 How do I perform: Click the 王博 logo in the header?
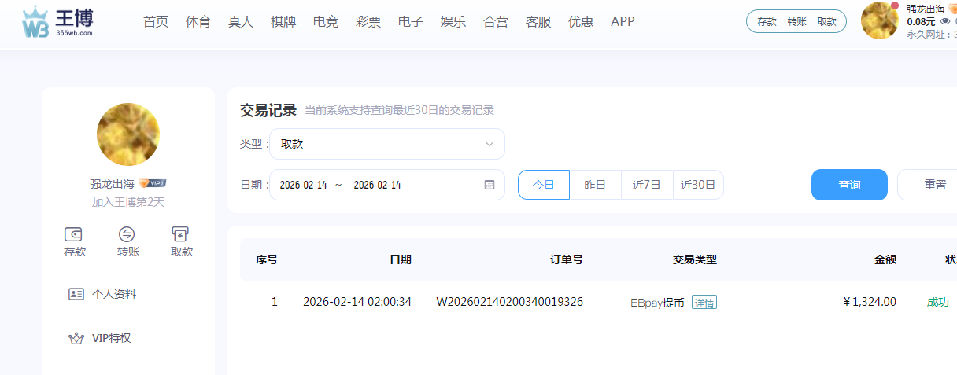click(x=58, y=22)
